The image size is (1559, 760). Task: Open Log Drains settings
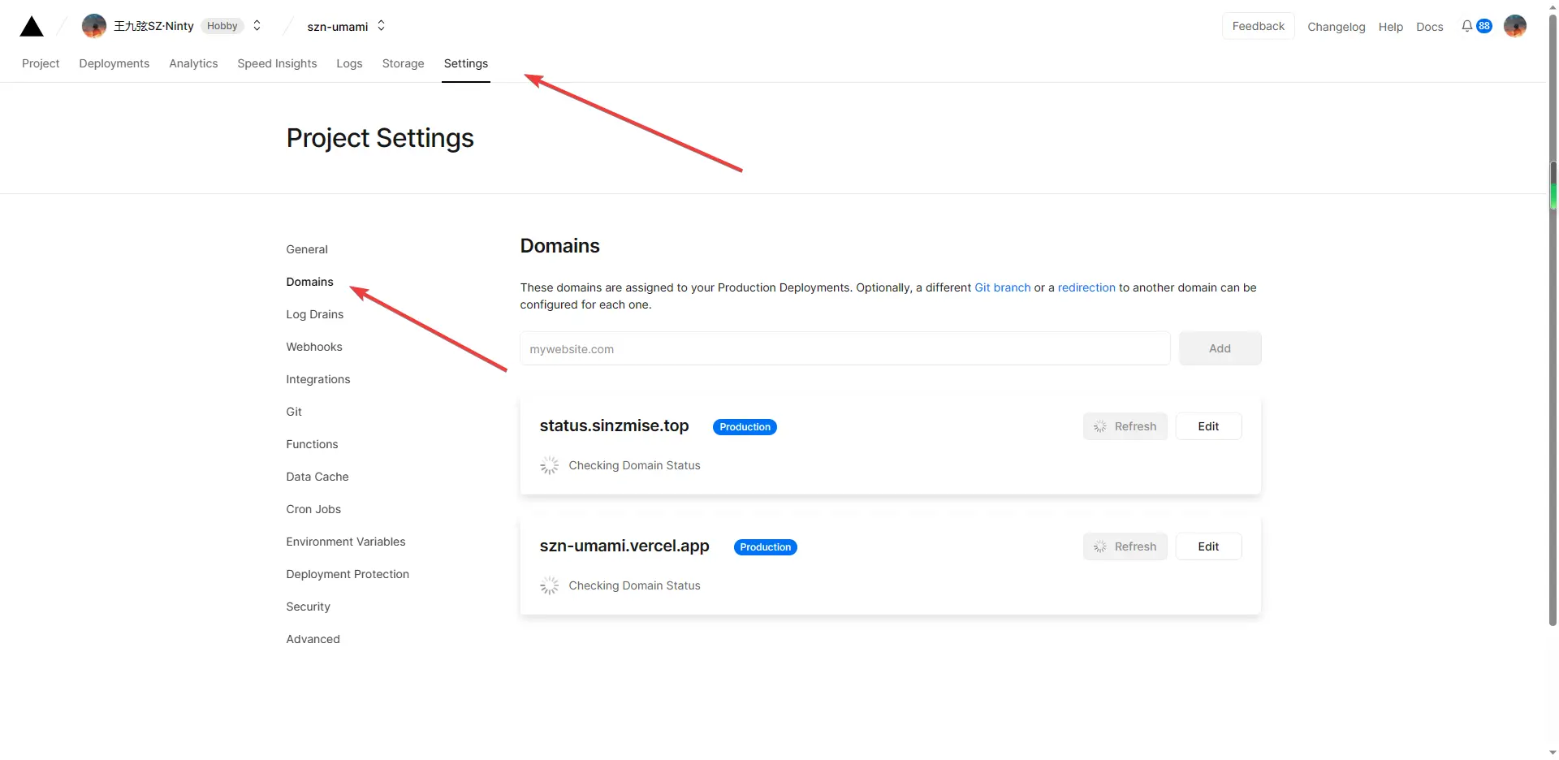pos(315,314)
